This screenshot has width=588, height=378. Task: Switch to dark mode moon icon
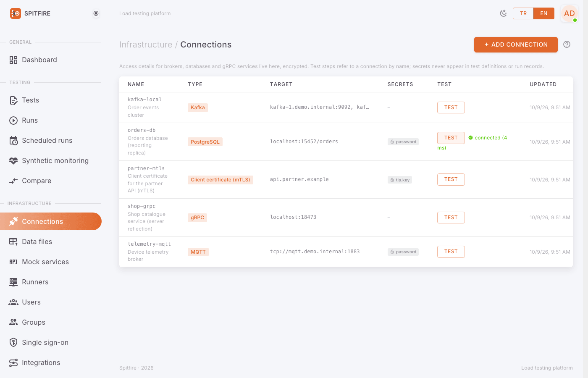pyautogui.click(x=503, y=13)
